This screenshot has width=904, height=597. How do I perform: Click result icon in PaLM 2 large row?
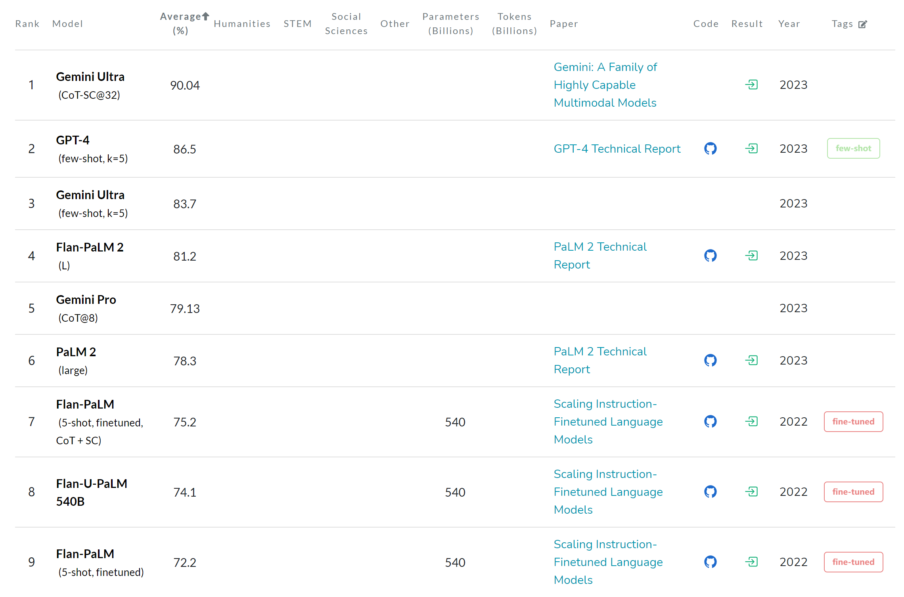coord(751,360)
